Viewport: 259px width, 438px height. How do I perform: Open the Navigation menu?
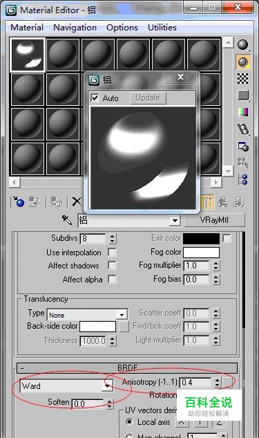(x=75, y=28)
